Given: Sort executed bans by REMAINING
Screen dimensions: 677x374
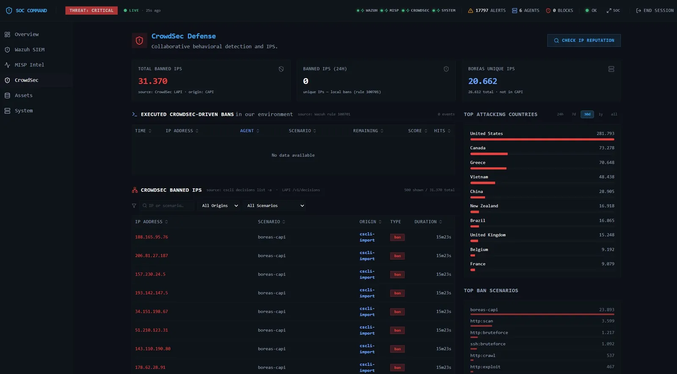Looking at the screenshot, I should (368, 131).
